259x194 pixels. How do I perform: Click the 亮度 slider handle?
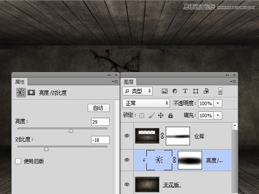coord(71,131)
